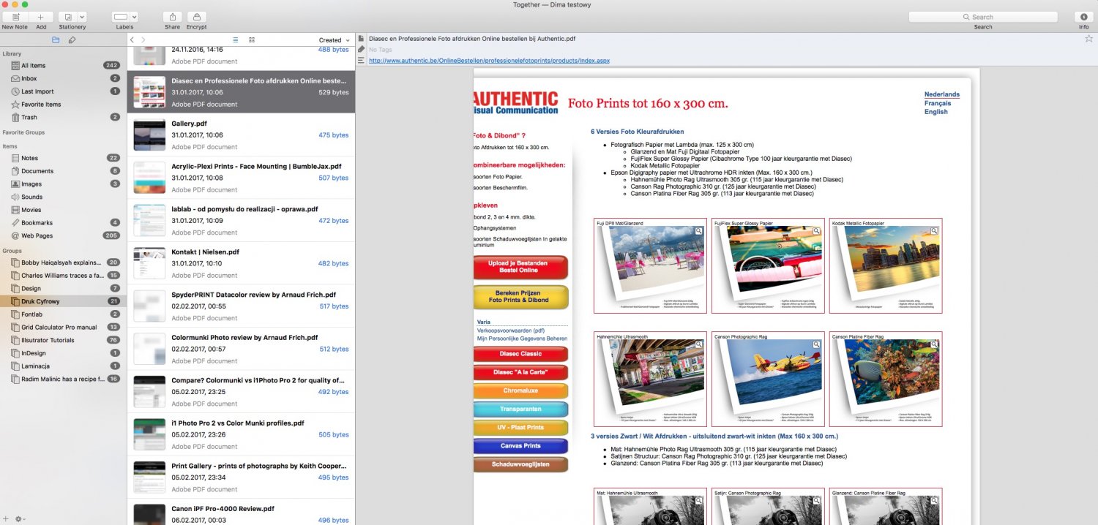Screen dimensions: 1098x525
Task: Go forward with the right chevron
Action: 143,39
